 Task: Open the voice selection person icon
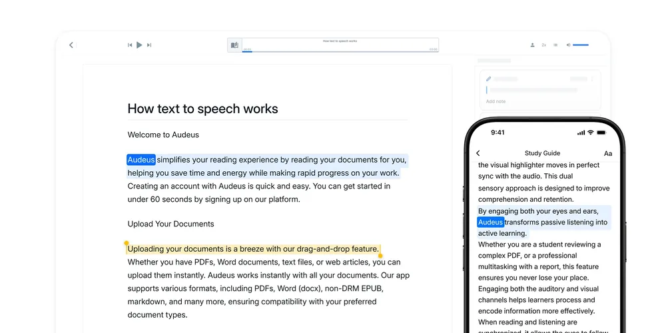532,45
